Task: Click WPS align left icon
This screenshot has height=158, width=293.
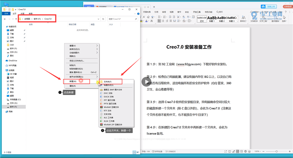Action: 159,21
